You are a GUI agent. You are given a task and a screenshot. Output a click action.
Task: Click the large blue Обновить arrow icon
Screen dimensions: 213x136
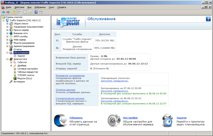pyautogui.click(x=60, y=120)
